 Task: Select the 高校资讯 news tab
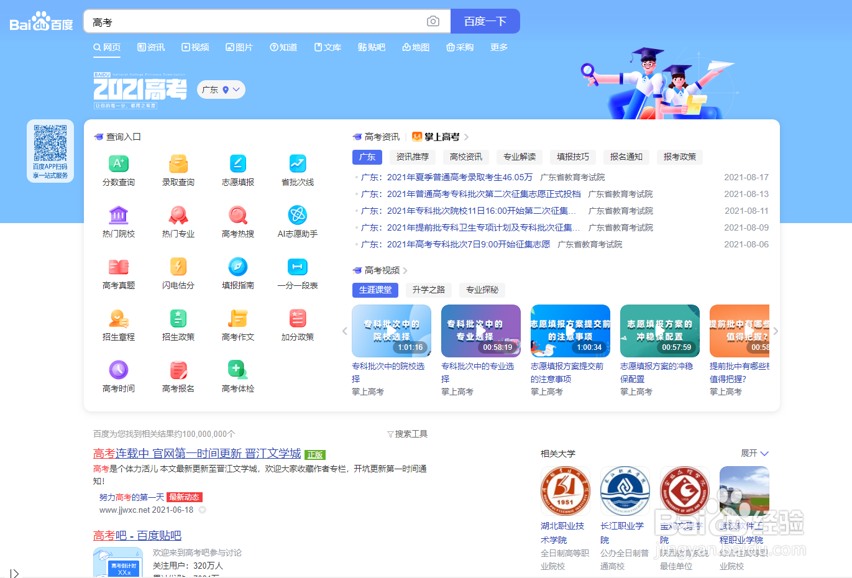466,157
